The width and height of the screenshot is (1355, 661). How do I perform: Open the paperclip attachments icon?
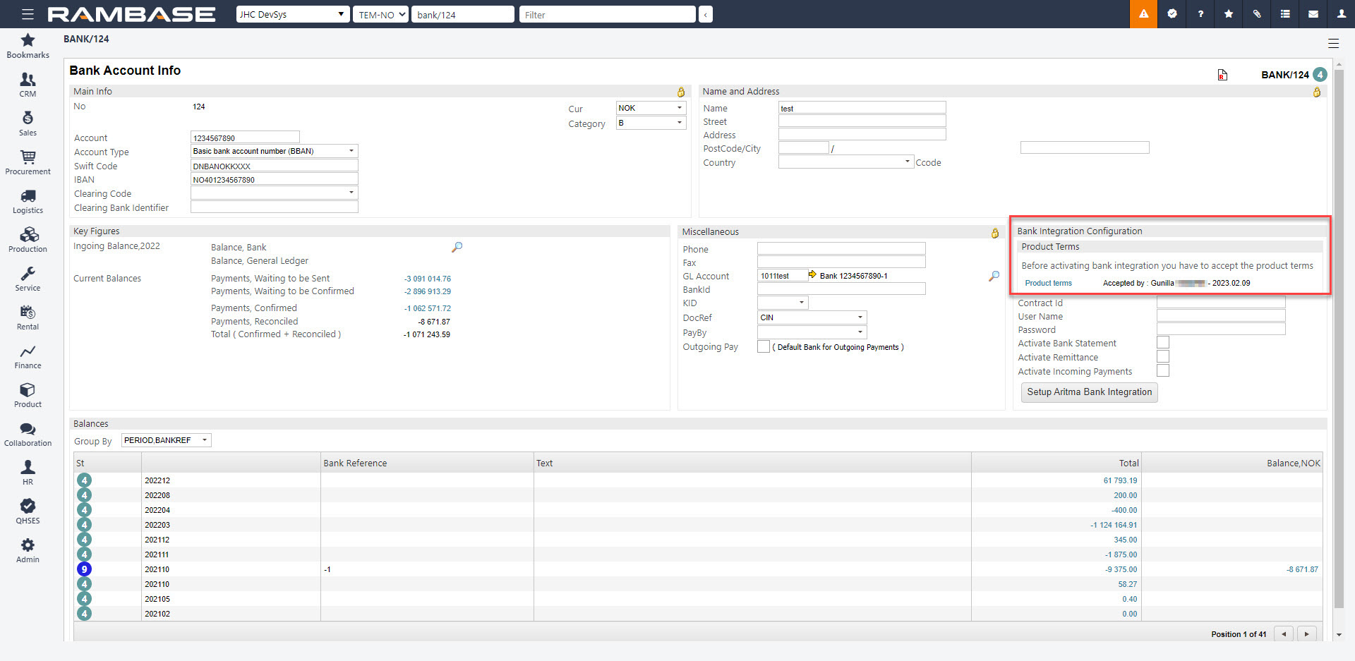[x=1257, y=14]
